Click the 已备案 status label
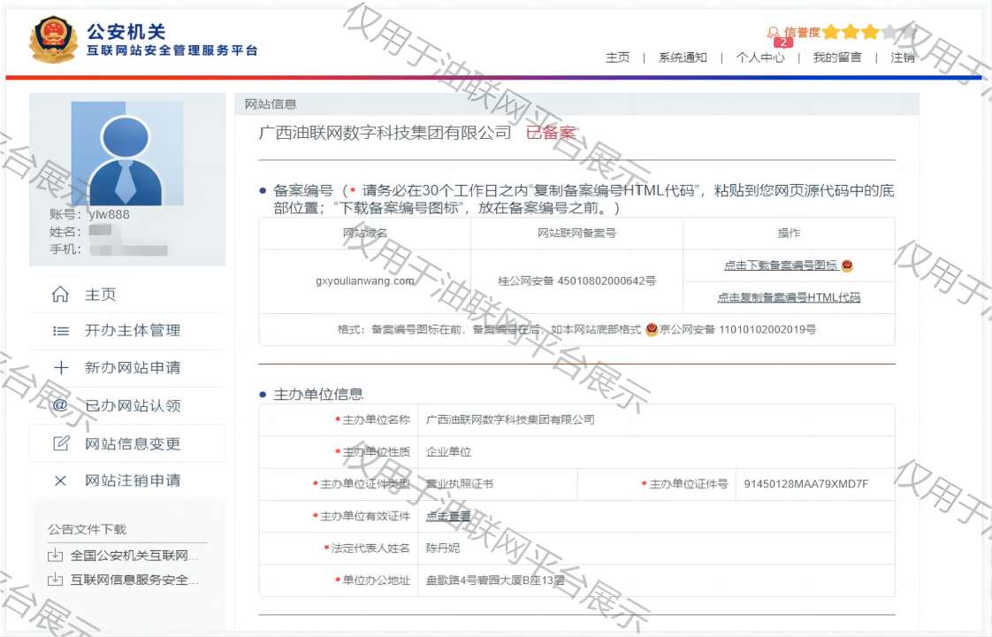 pyautogui.click(x=551, y=133)
